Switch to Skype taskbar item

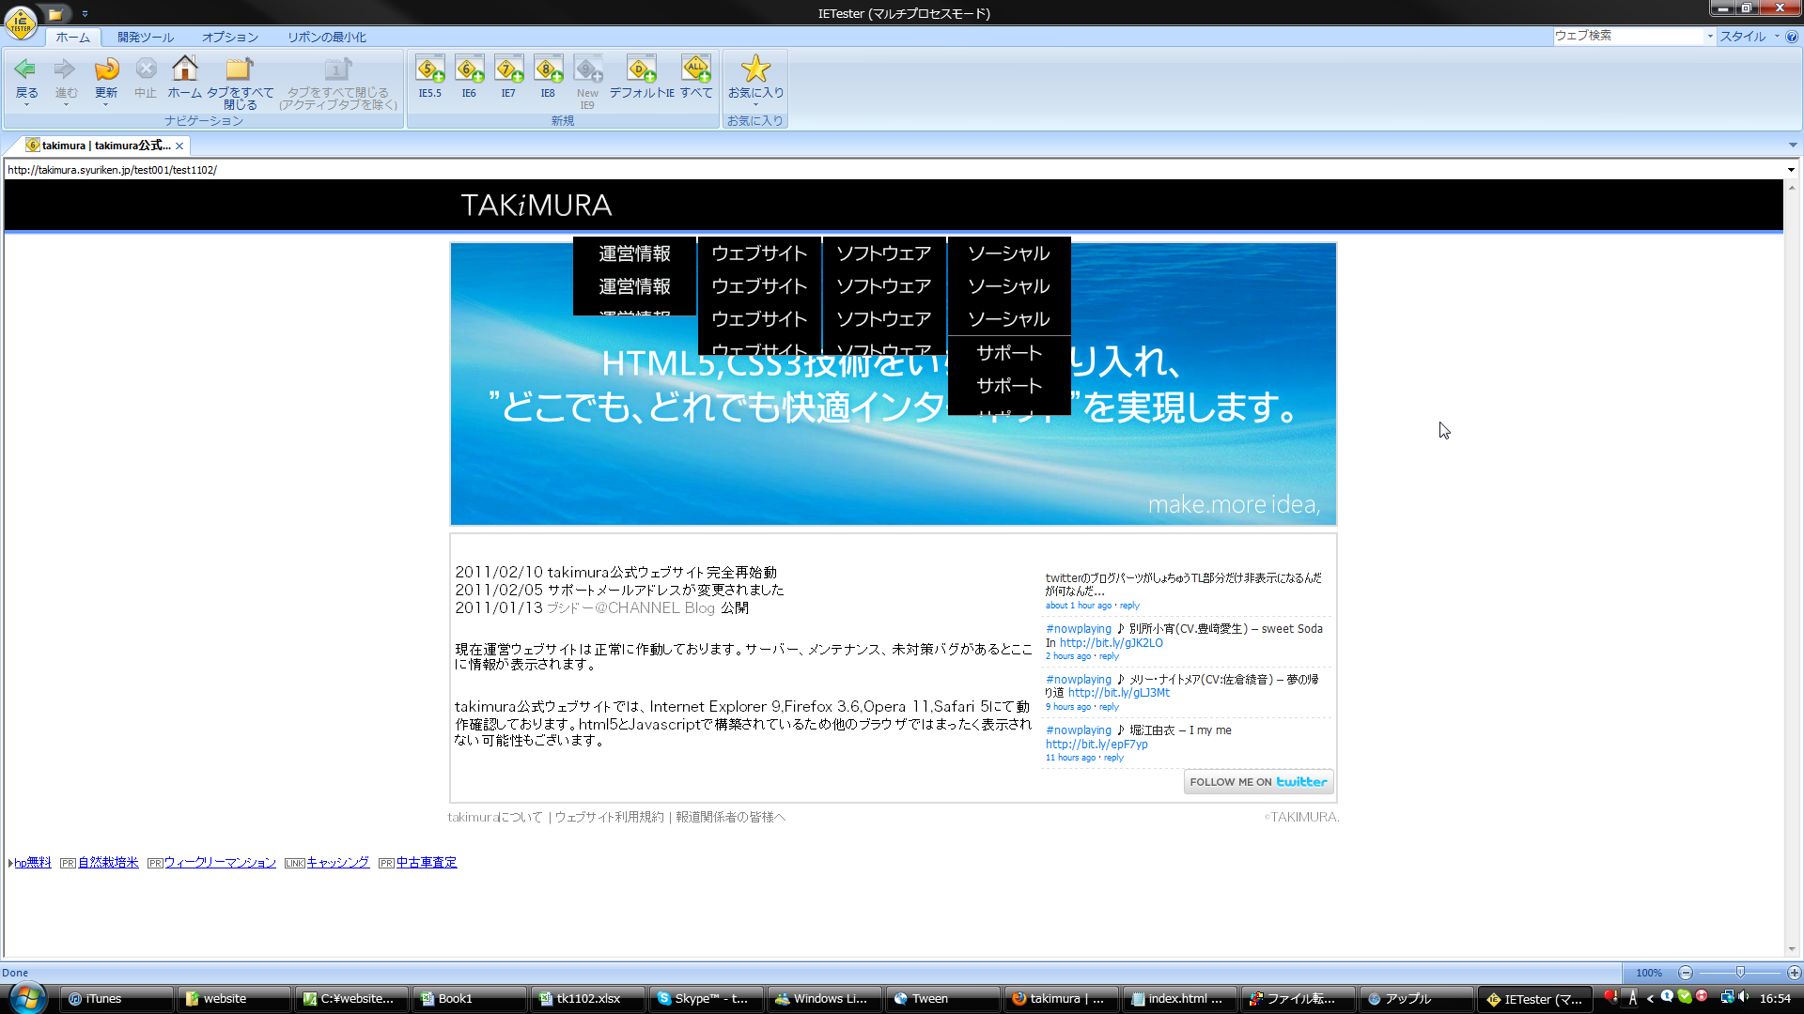pyautogui.click(x=707, y=999)
